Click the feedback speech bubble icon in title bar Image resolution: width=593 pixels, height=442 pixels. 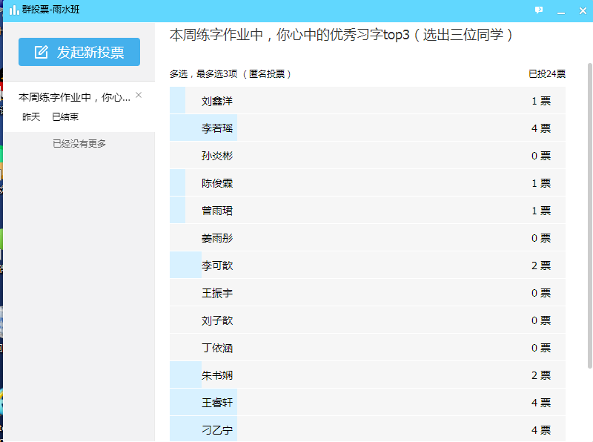click(539, 10)
